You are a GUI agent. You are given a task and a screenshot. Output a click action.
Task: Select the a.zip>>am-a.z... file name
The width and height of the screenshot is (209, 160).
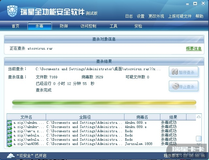[x=28, y=131]
